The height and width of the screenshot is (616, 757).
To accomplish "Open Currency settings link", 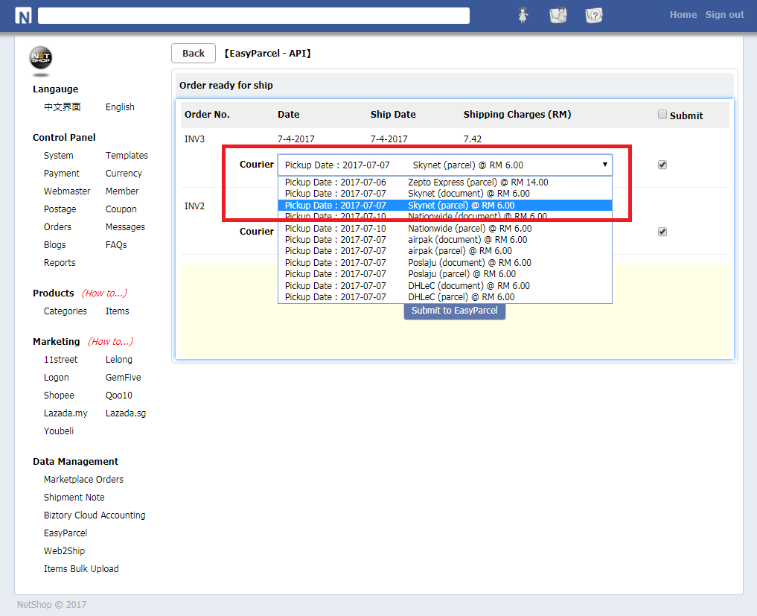I will point(124,174).
